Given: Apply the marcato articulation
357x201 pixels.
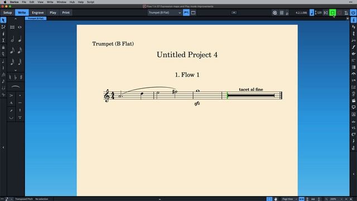Looking at the screenshot, I should coord(11,103).
